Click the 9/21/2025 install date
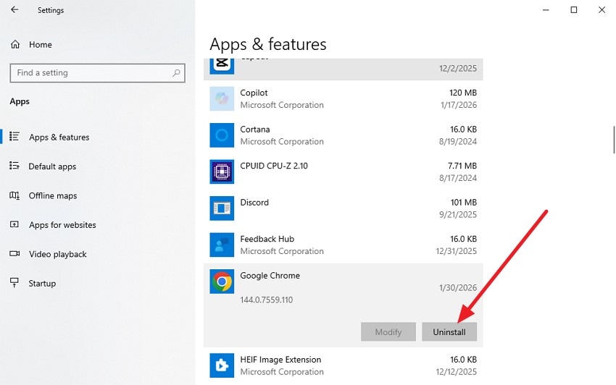The width and height of the screenshot is (616, 385). coord(458,214)
